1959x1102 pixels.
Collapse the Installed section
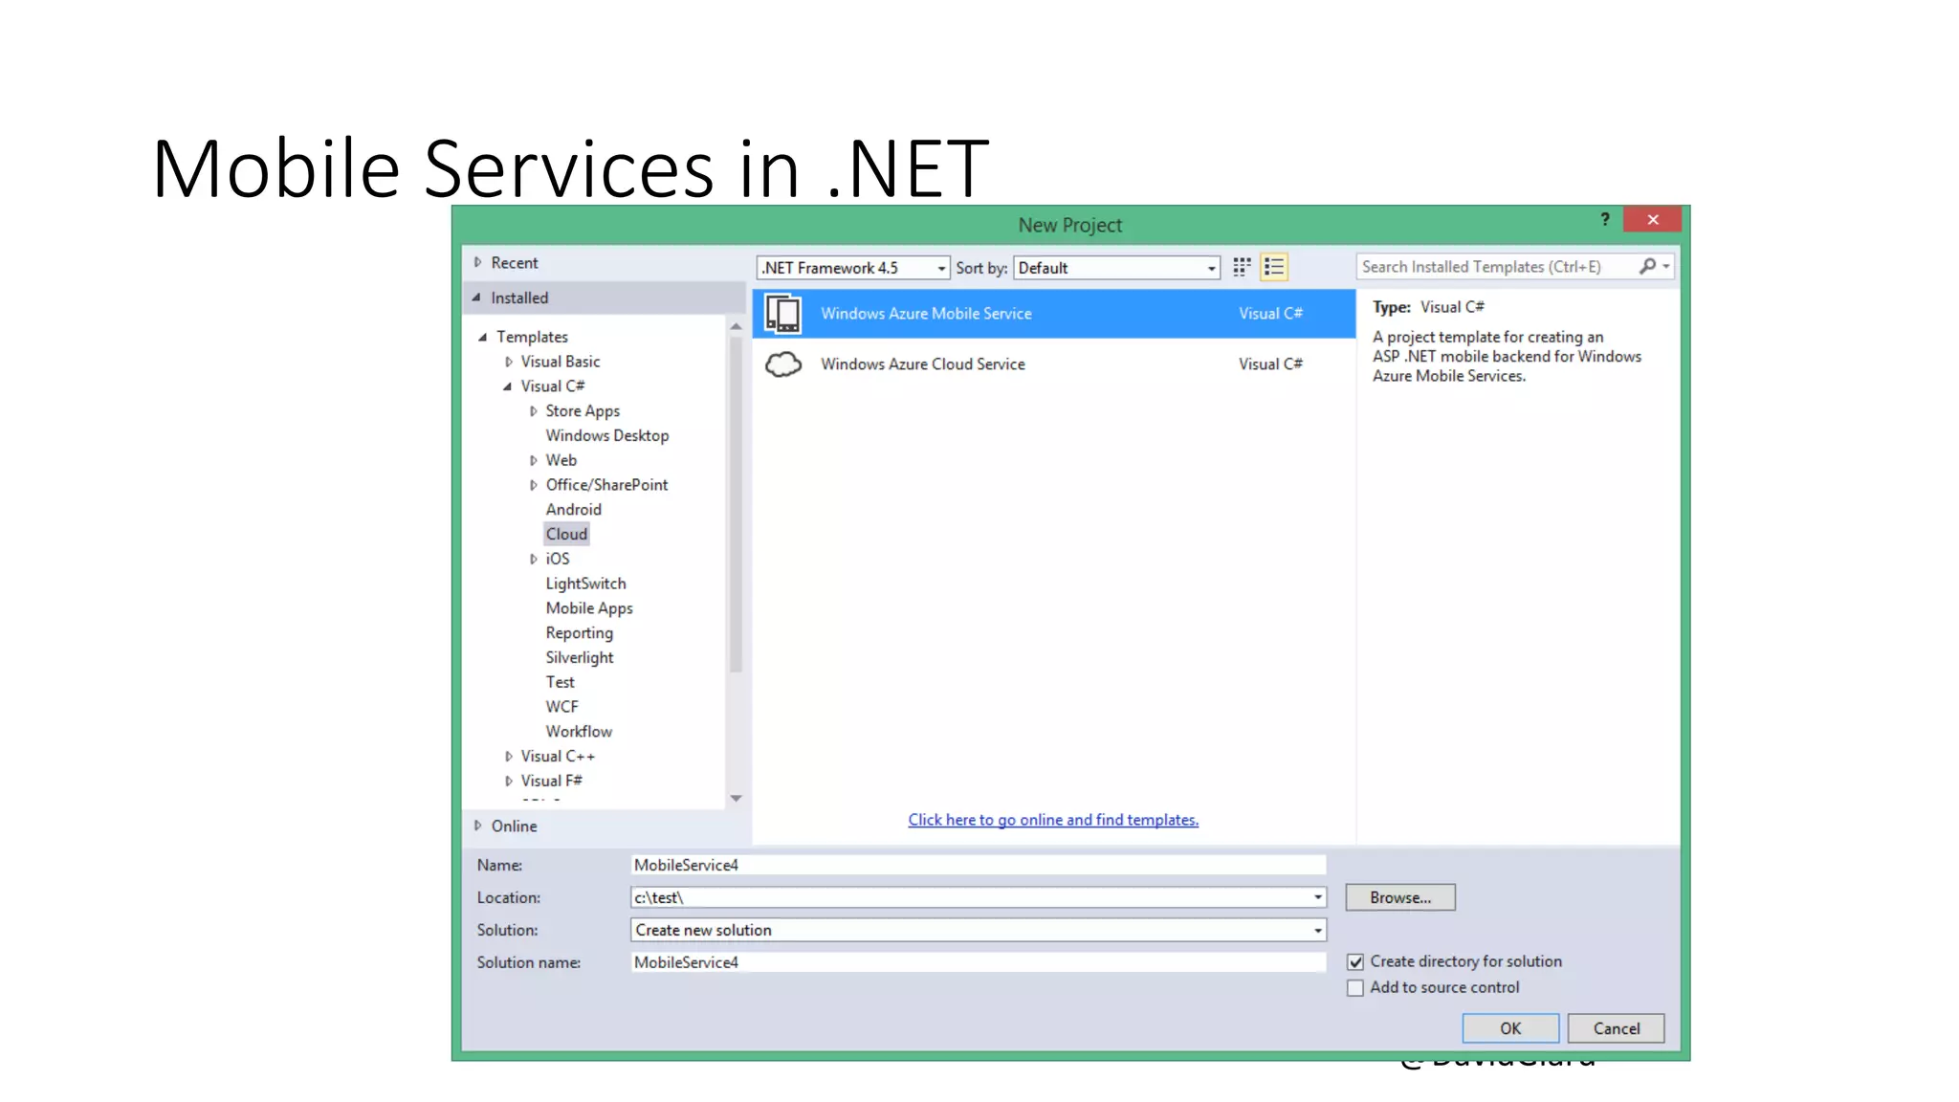476,298
